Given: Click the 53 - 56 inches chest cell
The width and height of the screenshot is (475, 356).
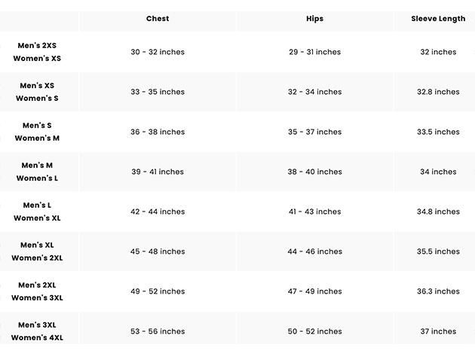Looking at the screenshot, I should (x=158, y=331).
